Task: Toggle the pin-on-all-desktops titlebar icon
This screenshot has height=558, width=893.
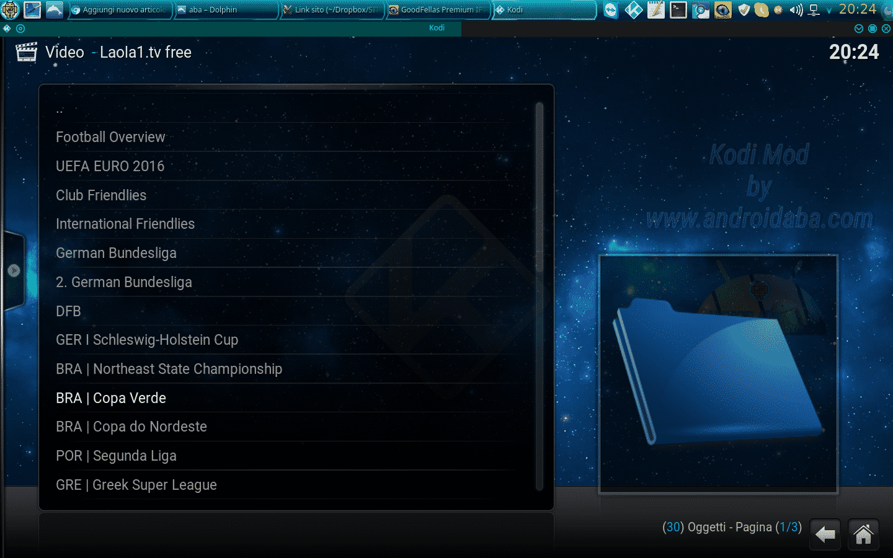Action: coord(20,29)
